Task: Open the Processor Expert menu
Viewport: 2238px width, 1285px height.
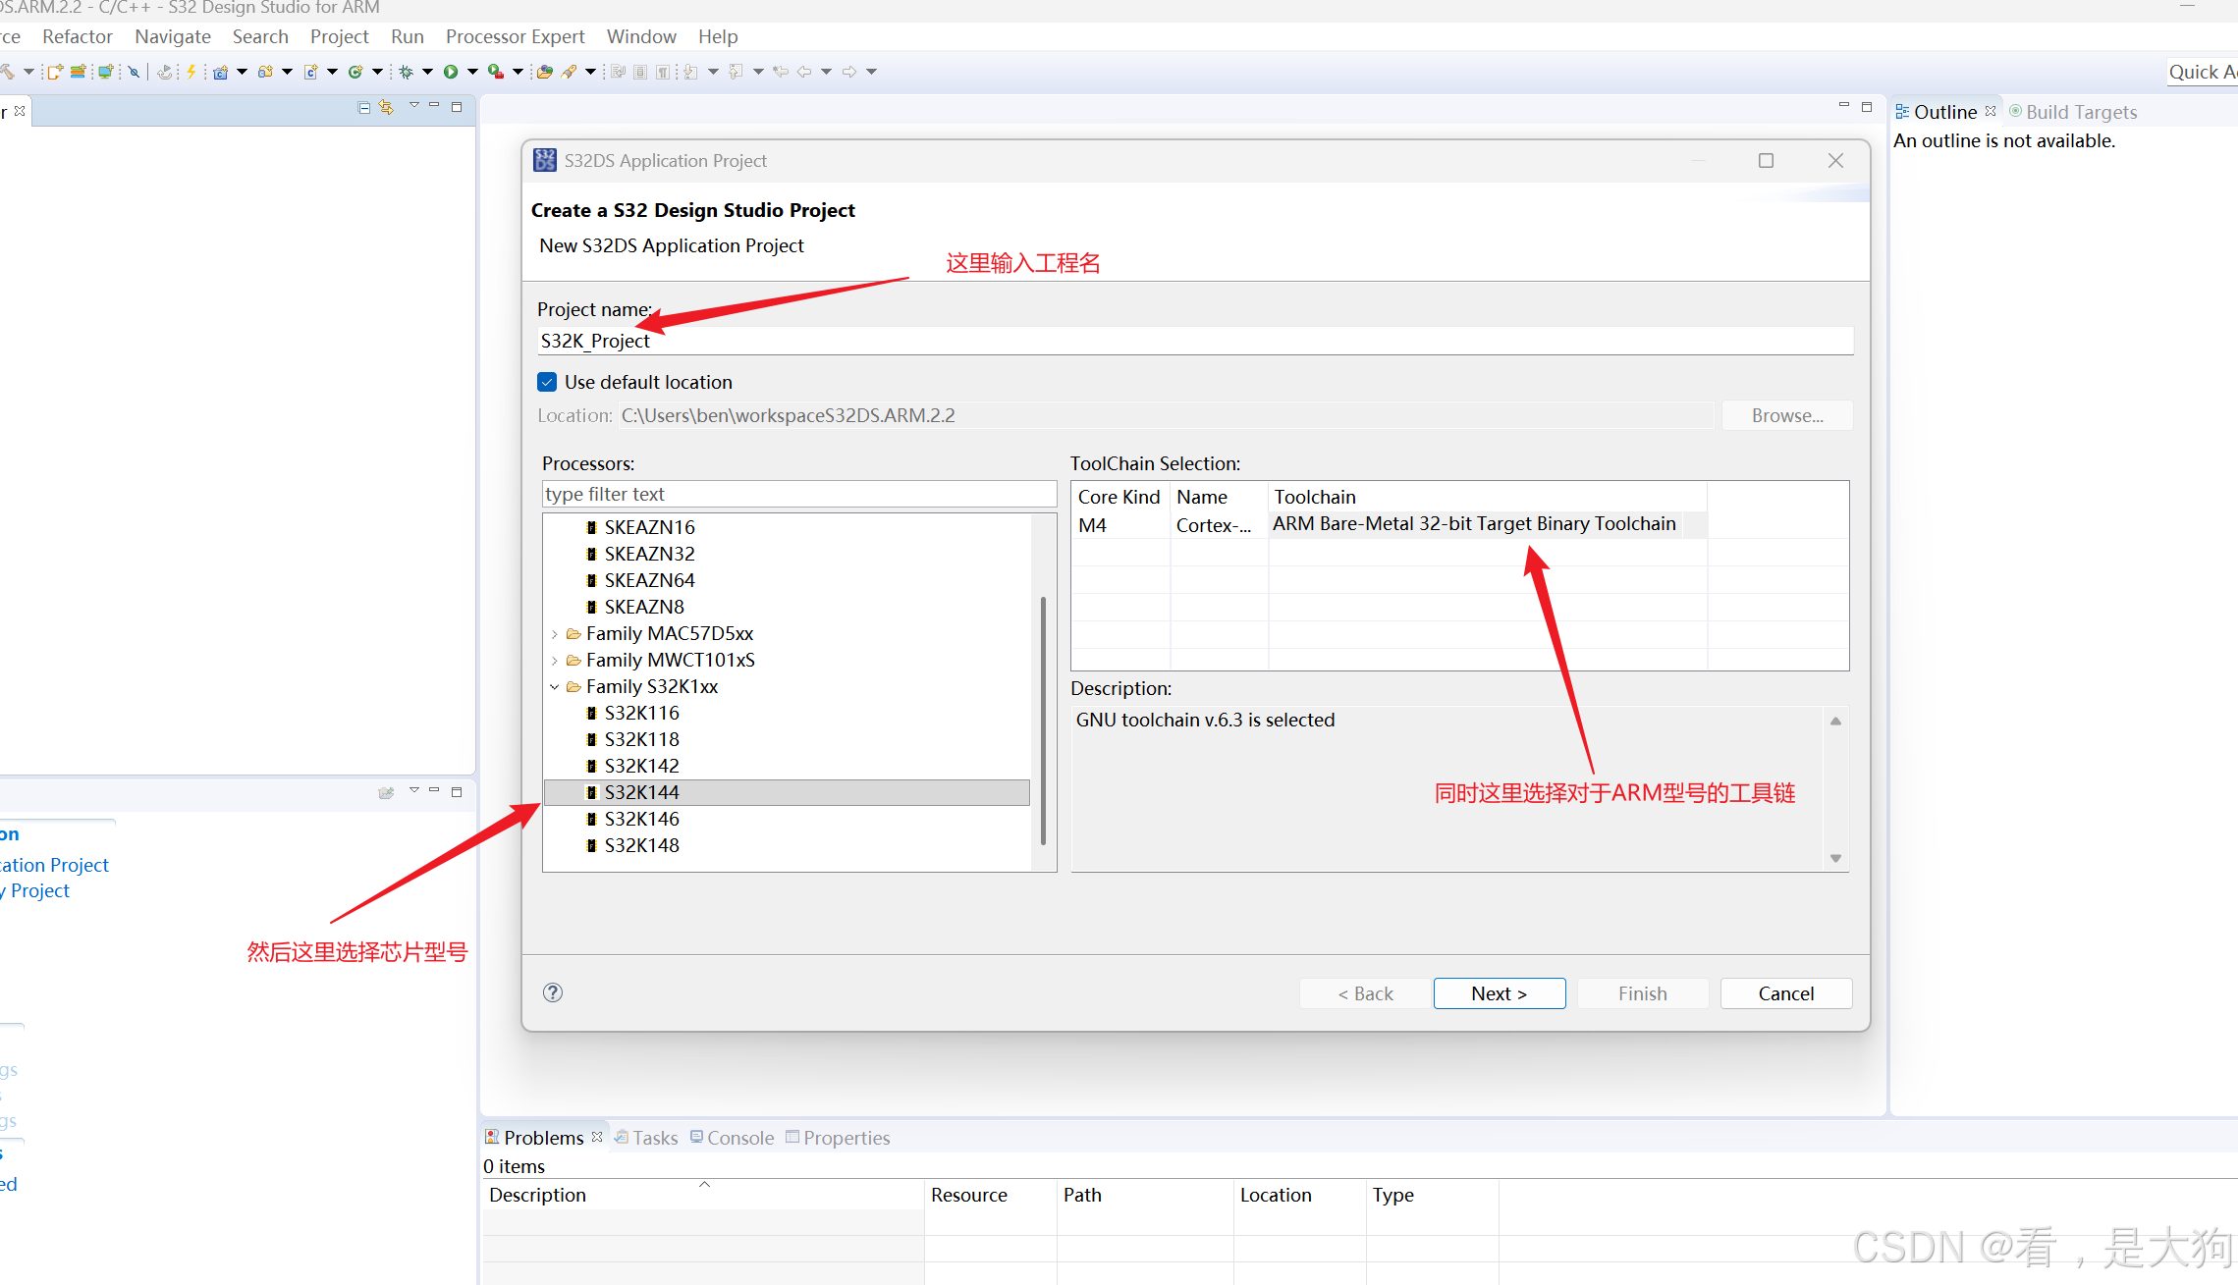Action: pos(515,36)
